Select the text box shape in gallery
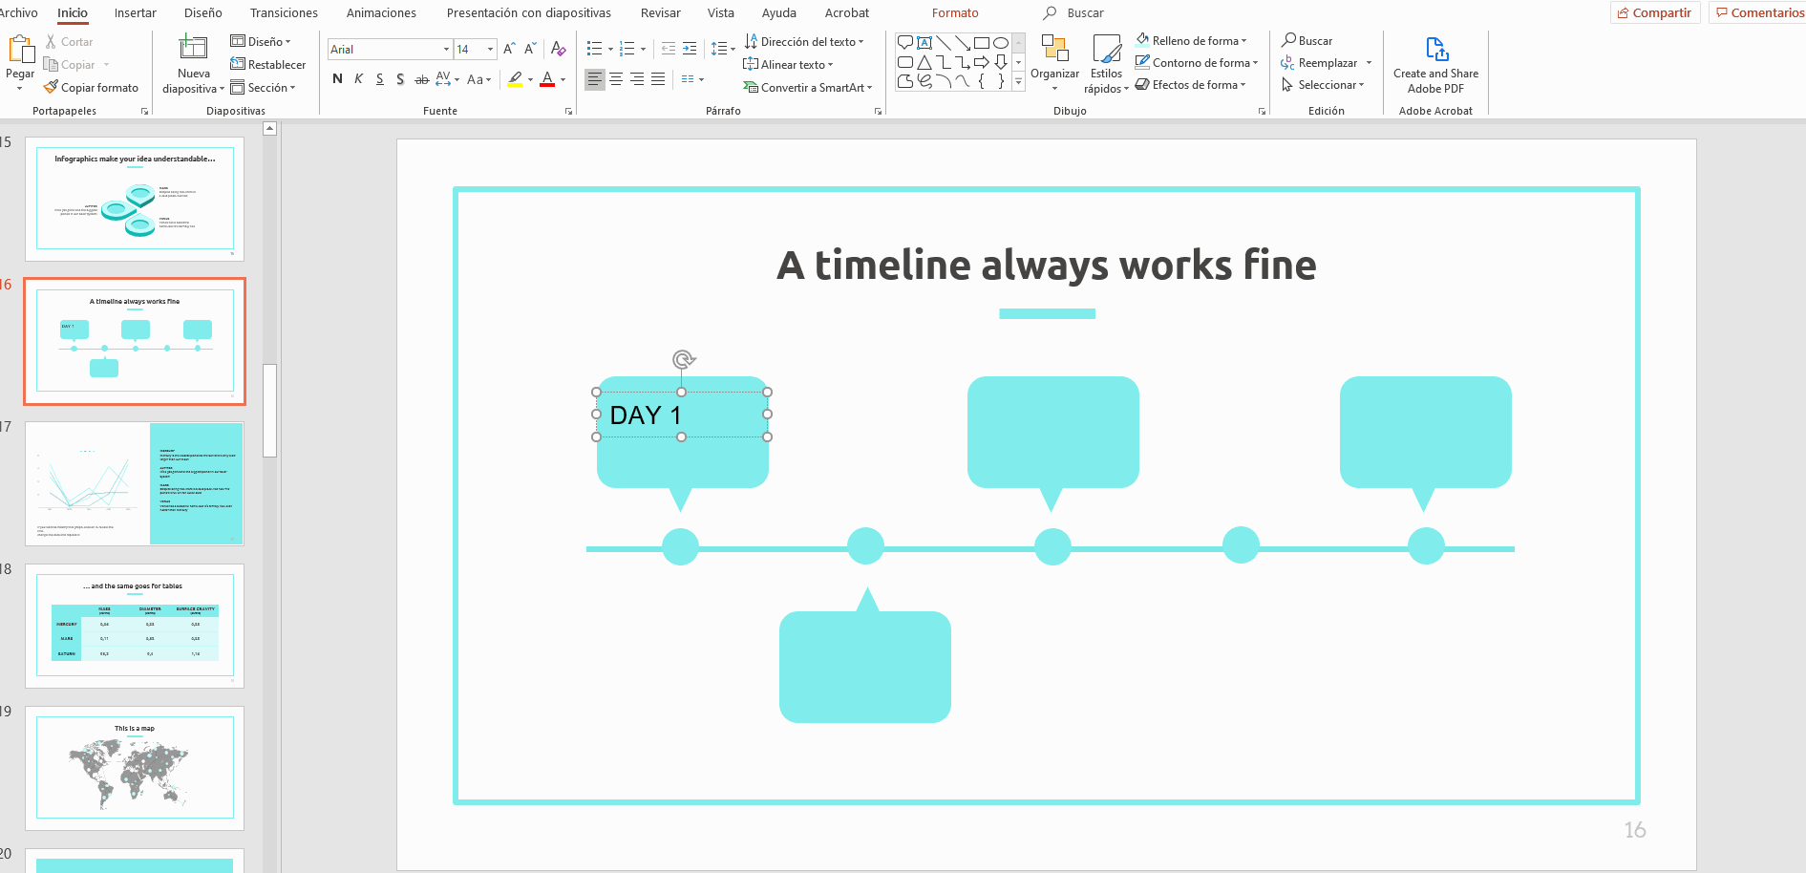 click(924, 43)
